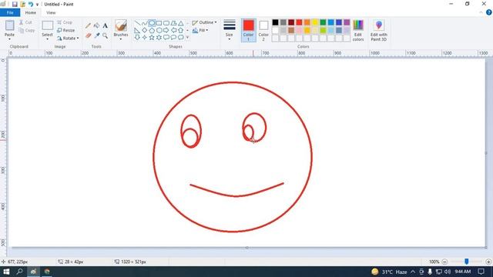Click the zoom in plus button
The width and height of the screenshot is (493, 277).
point(488,262)
